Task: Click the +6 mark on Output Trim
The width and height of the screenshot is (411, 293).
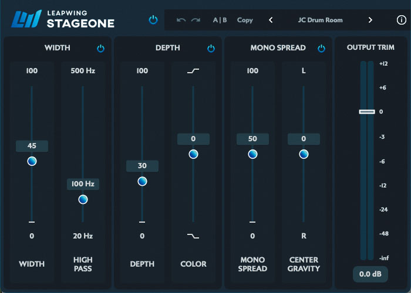Action: click(383, 88)
